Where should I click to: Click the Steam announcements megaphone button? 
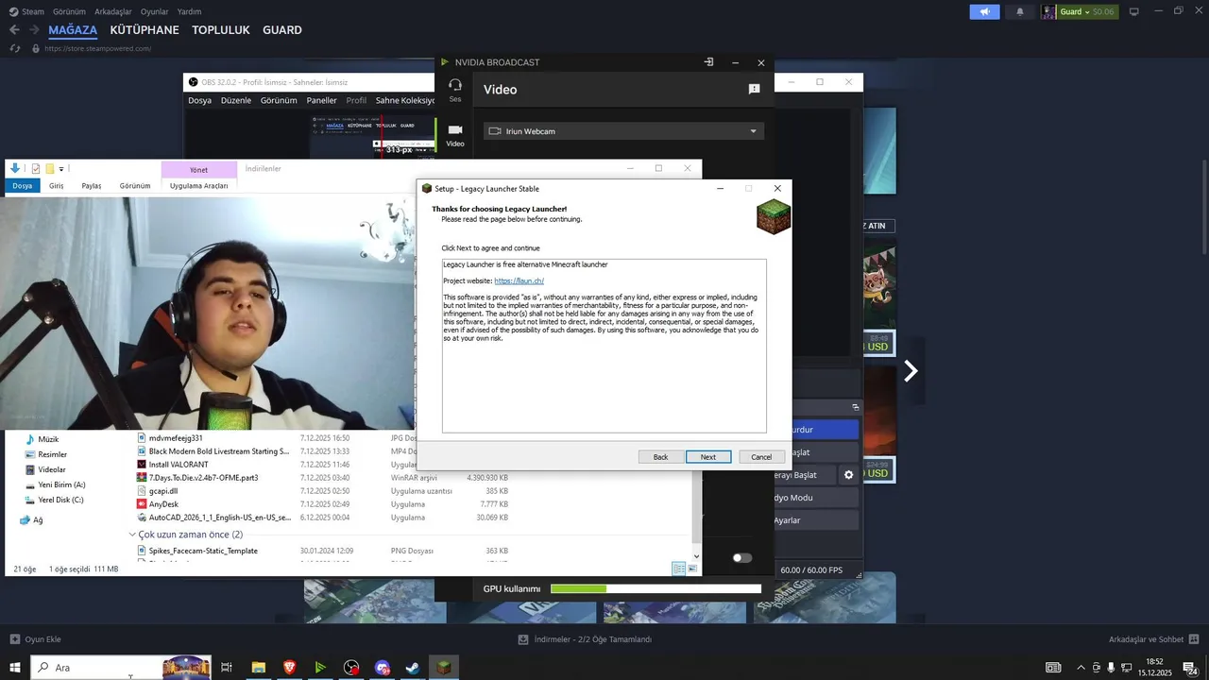coord(984,11)
